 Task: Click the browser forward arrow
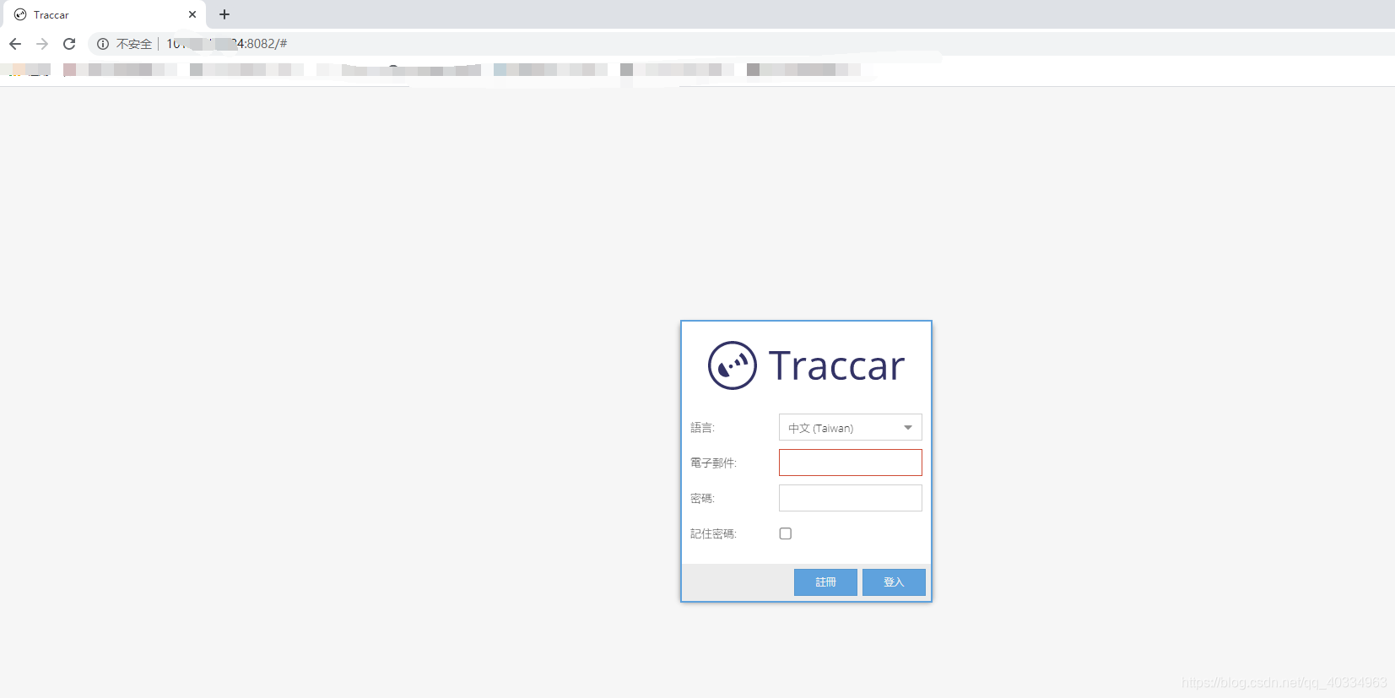(42, 44)
